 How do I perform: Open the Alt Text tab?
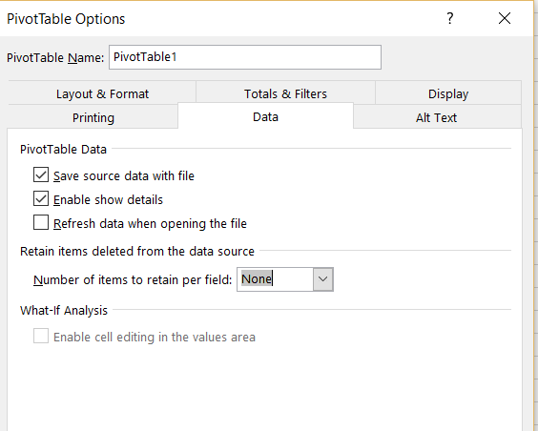click(437, 117)
